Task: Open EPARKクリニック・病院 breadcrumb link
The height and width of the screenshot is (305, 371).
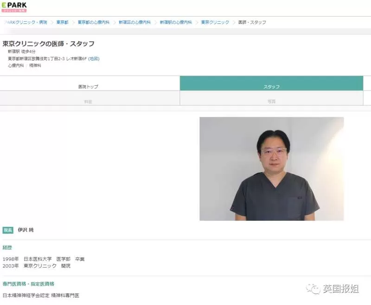Action: click(x=26, y=22)
